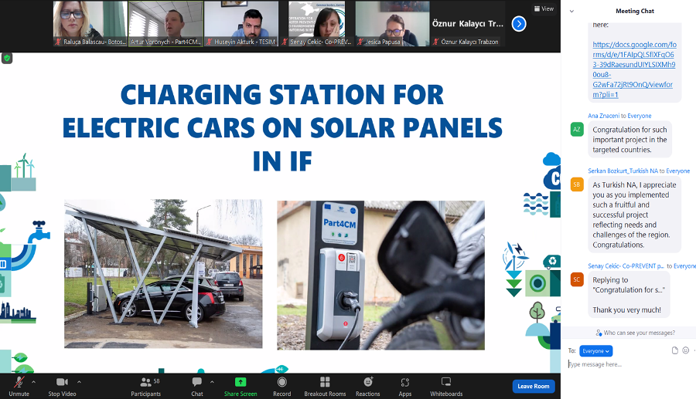This screenshot has width=696, height=399.
Task: Click the Charging Station slide title
Action: coord(282,127)
